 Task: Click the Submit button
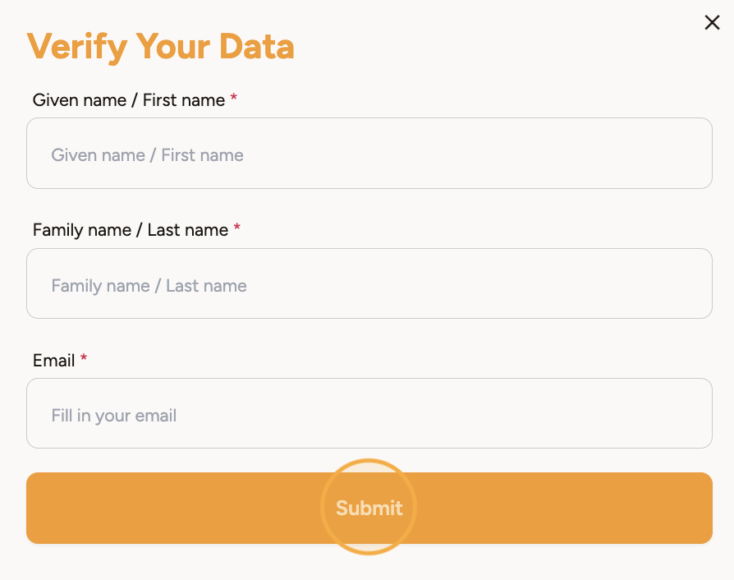coord(369,508)
